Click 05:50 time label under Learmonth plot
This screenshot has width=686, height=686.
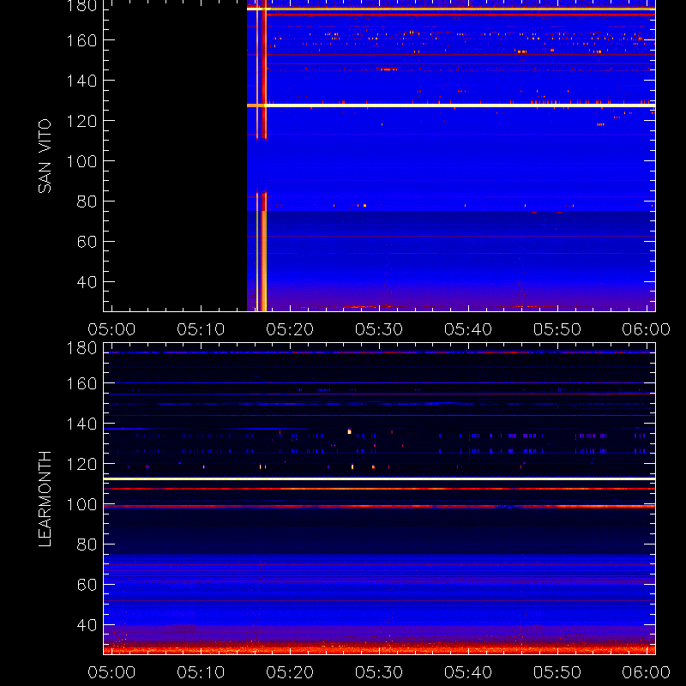557,672
